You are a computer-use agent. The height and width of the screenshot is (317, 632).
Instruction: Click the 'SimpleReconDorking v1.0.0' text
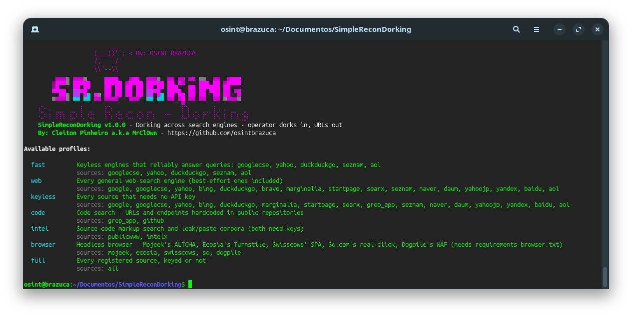click(x=82, y=125)
